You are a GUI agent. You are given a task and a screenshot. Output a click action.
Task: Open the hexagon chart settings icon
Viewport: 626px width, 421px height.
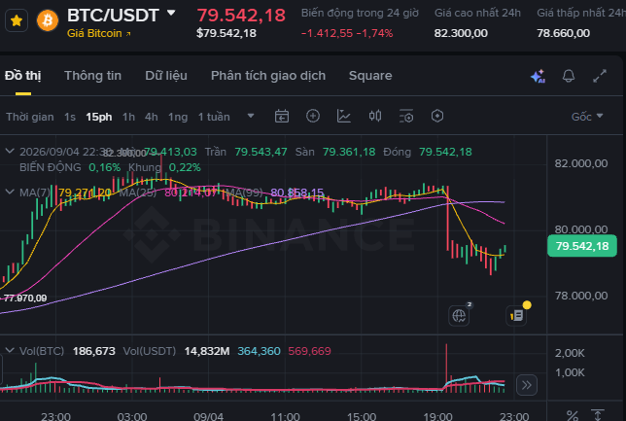click(437, 117)
